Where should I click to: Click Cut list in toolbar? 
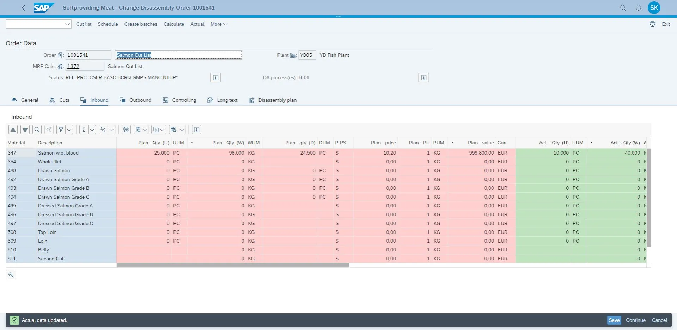(x=84, y=24)
